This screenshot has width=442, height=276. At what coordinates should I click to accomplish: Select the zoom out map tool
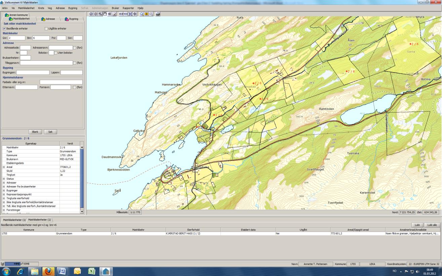tap(91, 14)
